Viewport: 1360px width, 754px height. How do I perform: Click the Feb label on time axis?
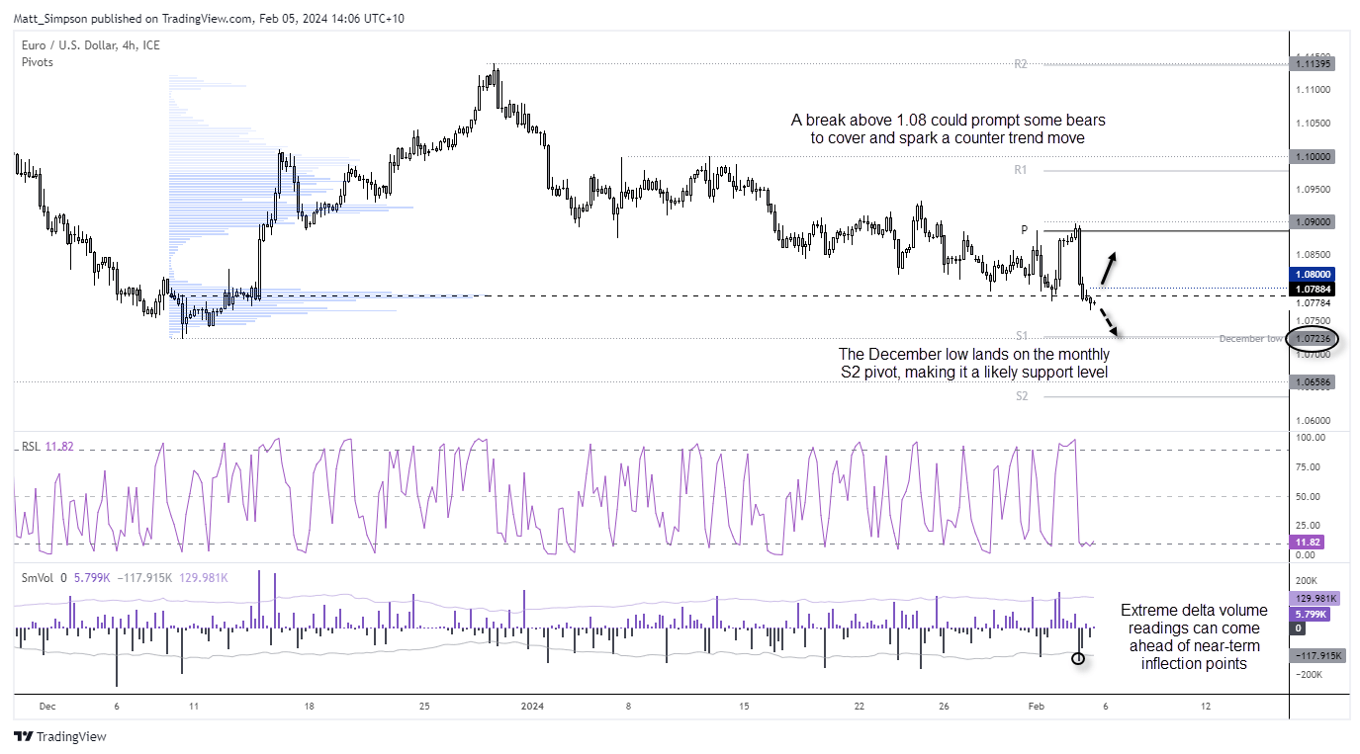pos(1037,707)
